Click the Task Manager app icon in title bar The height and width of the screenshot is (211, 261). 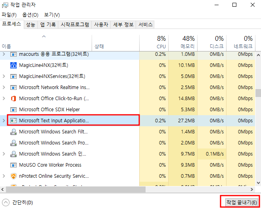tap(5, 5)
